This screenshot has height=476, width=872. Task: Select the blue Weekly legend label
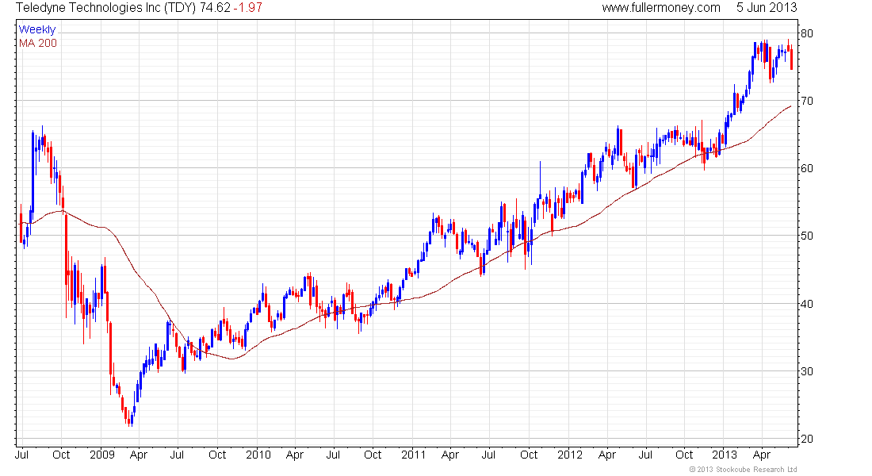[x=37, y=29]
